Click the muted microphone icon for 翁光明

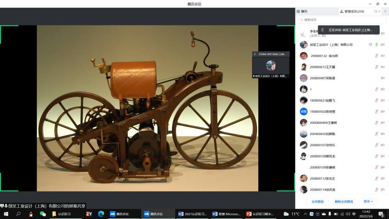tap(376, 56)
